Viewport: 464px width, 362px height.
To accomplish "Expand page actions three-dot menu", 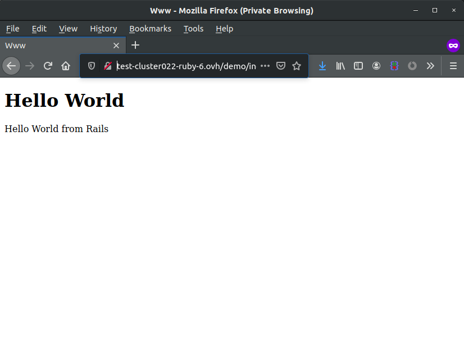I will tap(265, 66).
